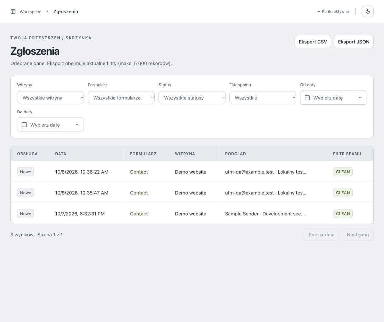Toggle dark mode with the moon icon
Image resolution: width=384 pixels, height=322 pixels.
(368, 12)
